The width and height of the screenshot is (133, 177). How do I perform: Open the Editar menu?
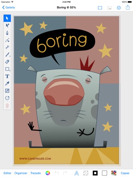tap(7, 173)
